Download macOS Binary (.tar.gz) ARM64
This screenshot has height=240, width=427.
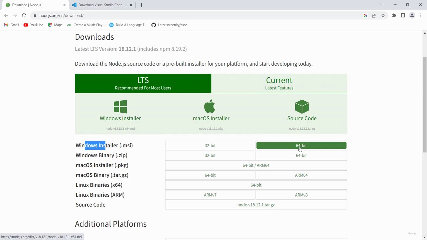click(x=301, y=175)
